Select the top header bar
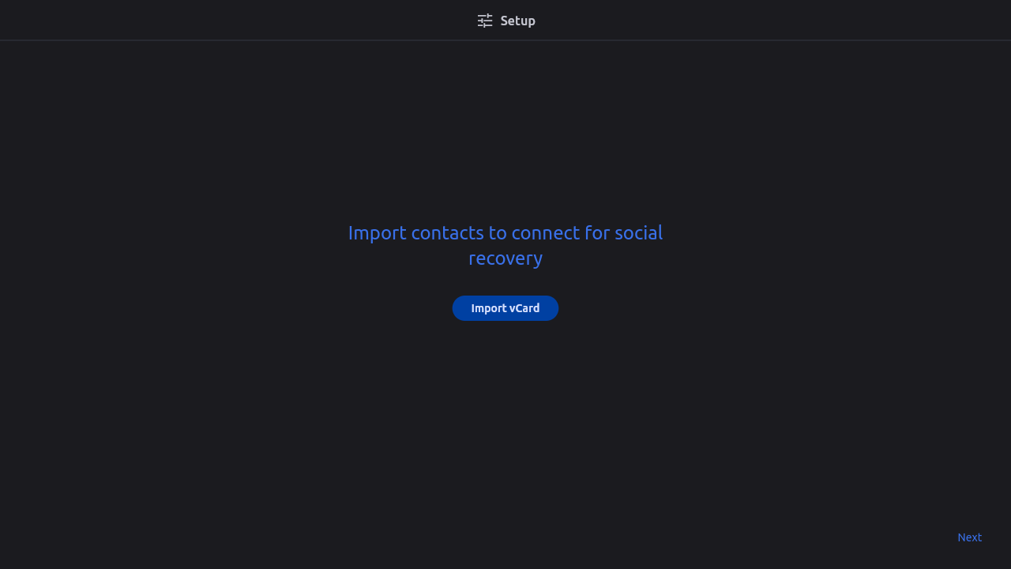The height and width of the screenshot is (569, 1011). (x=505, y=20)
